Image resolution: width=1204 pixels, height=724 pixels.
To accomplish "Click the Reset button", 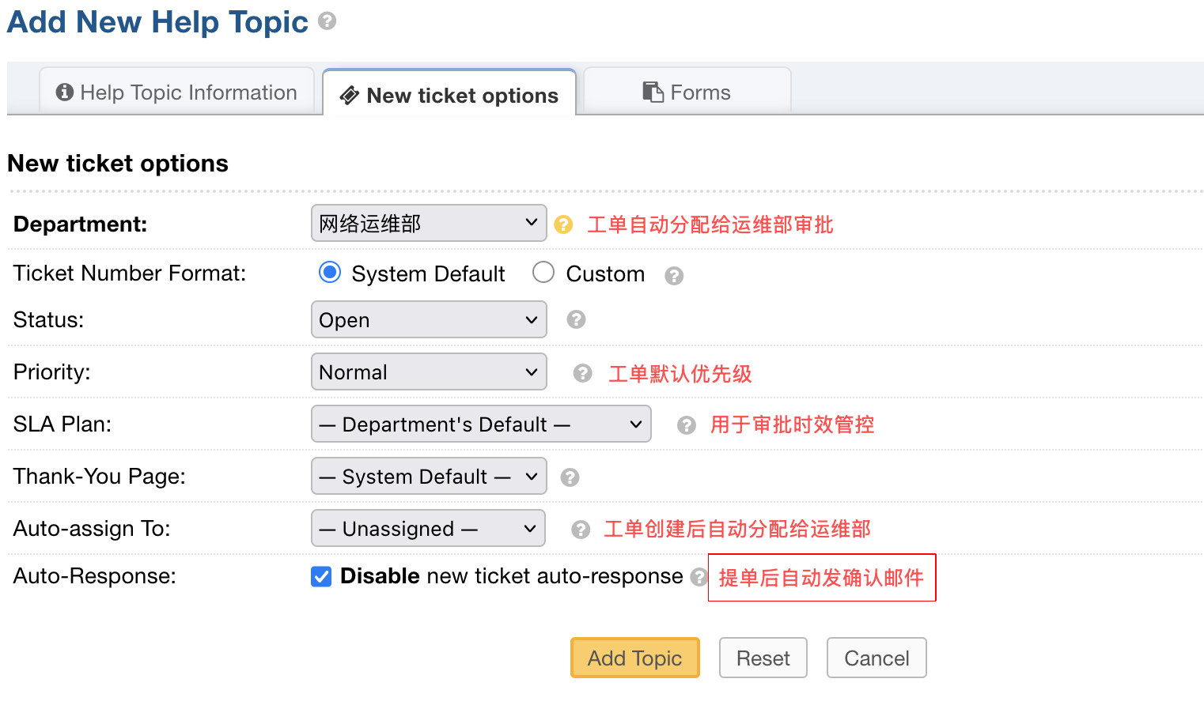I will click(x=763, y=658).
